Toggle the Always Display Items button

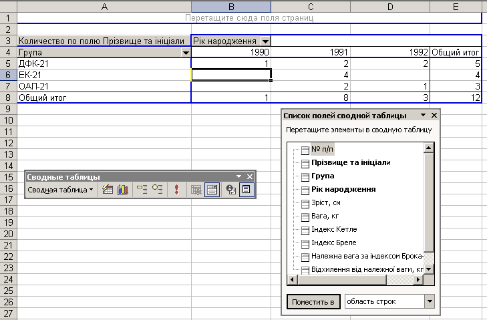212,189
